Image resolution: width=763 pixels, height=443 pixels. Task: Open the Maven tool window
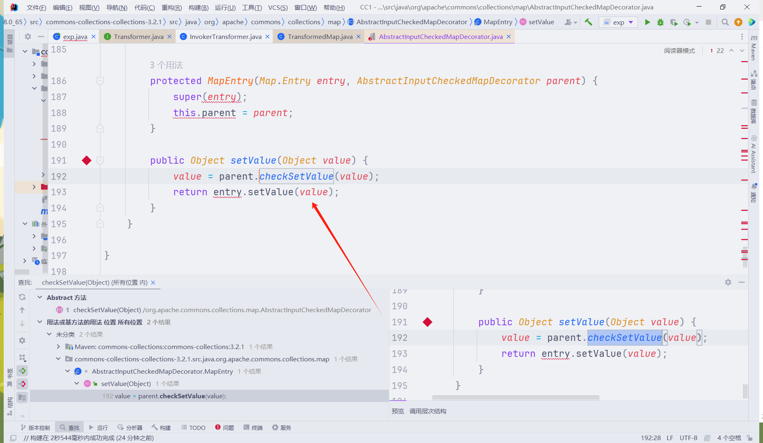(754, 48)
